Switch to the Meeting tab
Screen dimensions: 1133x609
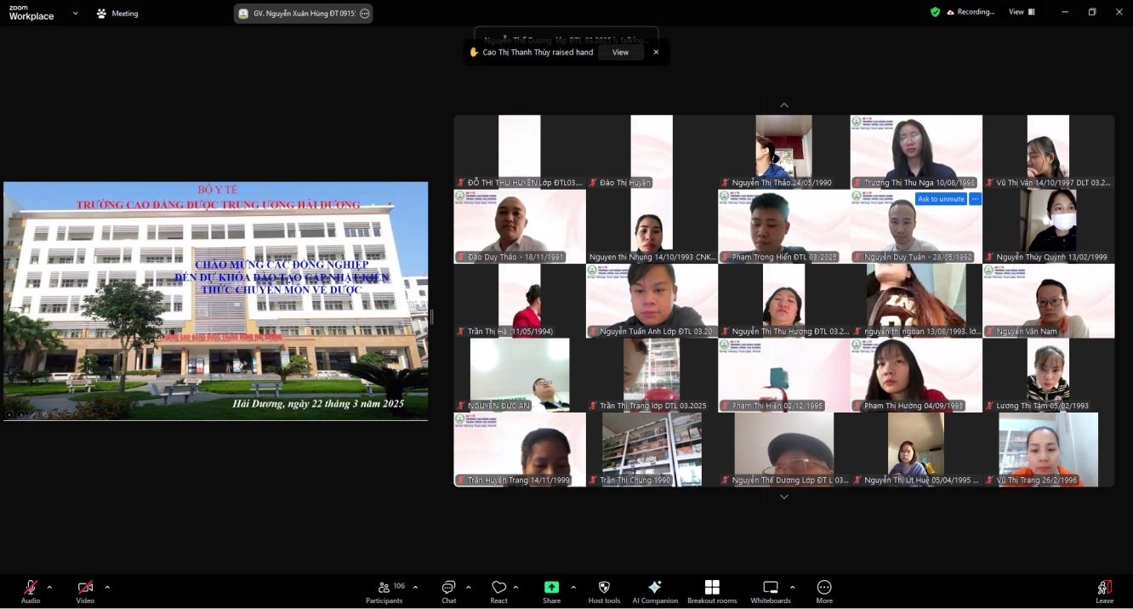point(117,14)
